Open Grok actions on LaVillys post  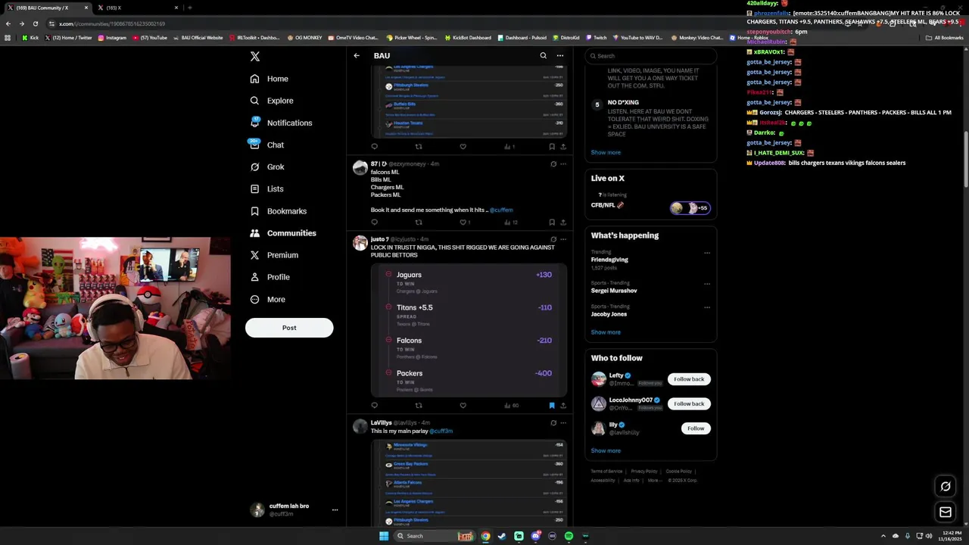pyautogui.click(x=553, y=422)
